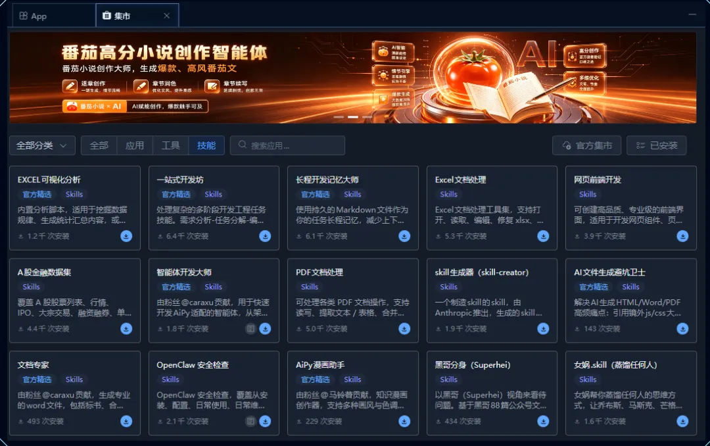
Task: Select the 全部 filter tab
Action: (x=99, y=145)
